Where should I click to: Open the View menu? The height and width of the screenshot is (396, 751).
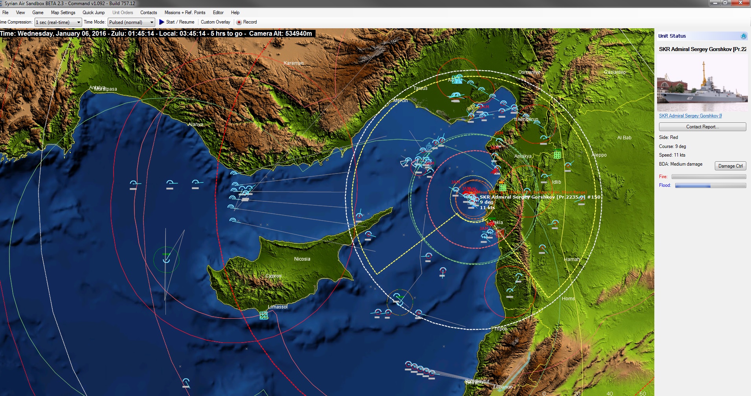click(x=20, y=13)
